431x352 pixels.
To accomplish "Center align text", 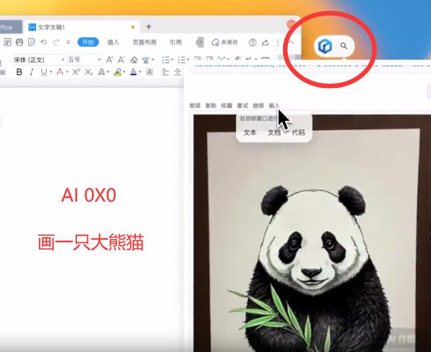I will click(x=177, y=72).
